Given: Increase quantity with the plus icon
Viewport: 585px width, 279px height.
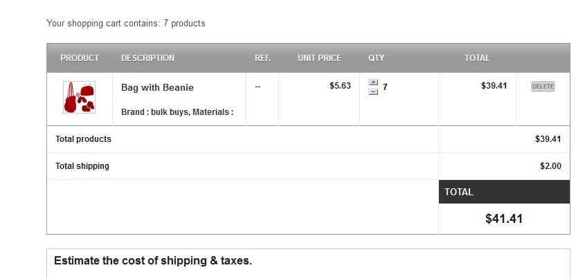Looking at the screenshot, I should 373,82.
